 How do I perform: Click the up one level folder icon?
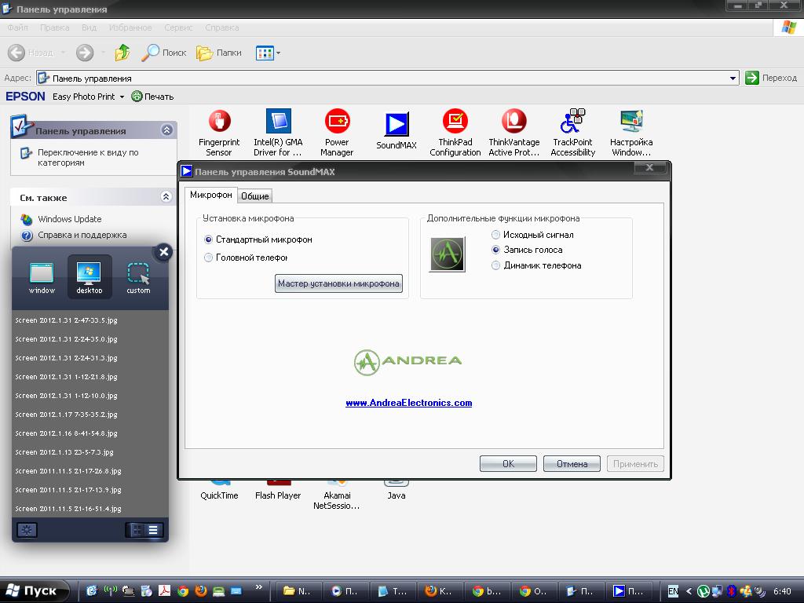[x=122, y=53]
